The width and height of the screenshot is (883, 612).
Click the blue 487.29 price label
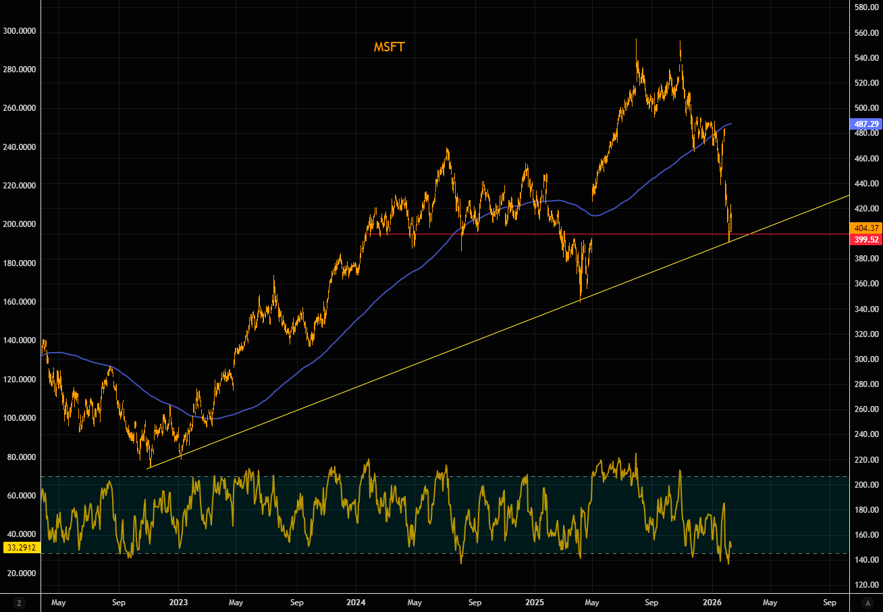[865, 124]
